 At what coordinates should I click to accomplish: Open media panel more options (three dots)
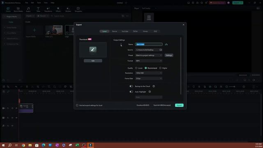127,16
